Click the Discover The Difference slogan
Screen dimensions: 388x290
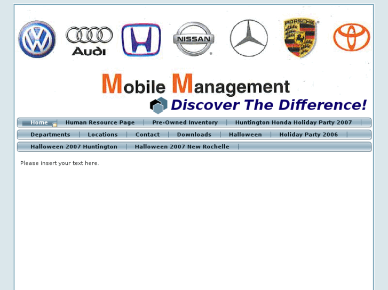click(x=269, y=105)
